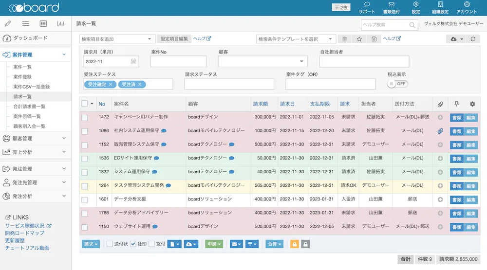Click the 固定項目編集 button
The width and height of the screenshot is (487, 270).
coord(173,39)
